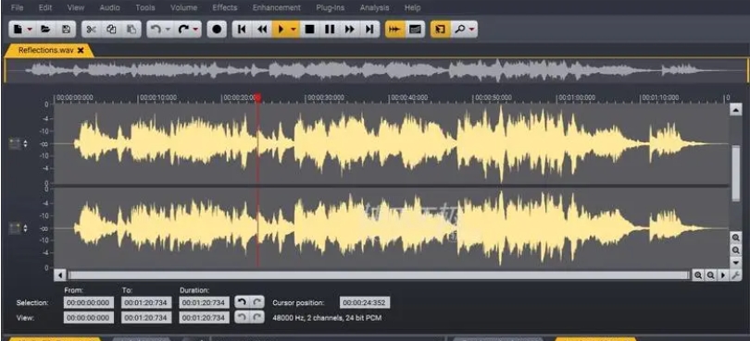Switch to the Reflections.wav tab

[x=46, y=50]
